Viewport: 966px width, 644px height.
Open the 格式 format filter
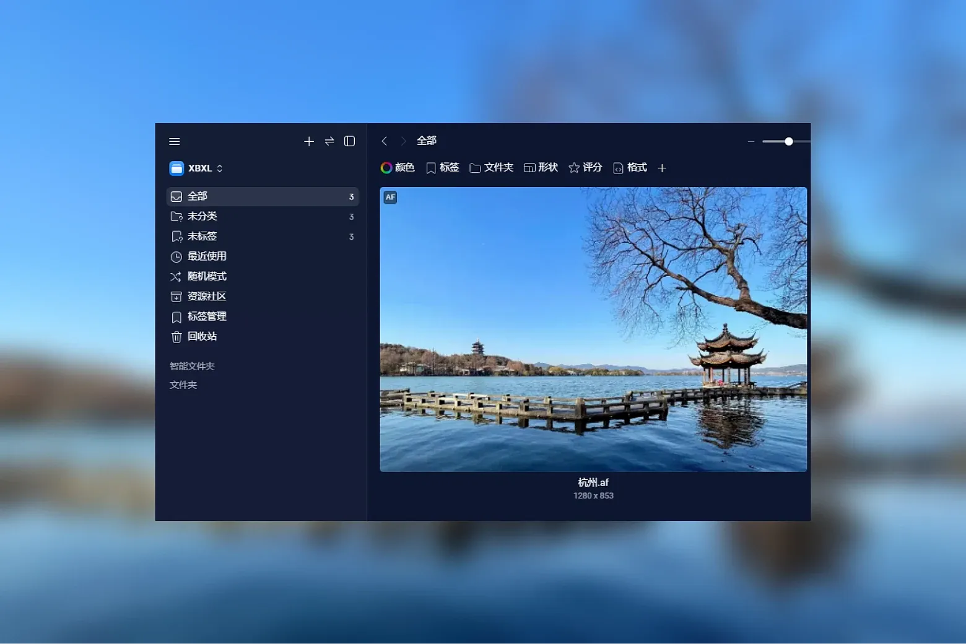[630, 168]
